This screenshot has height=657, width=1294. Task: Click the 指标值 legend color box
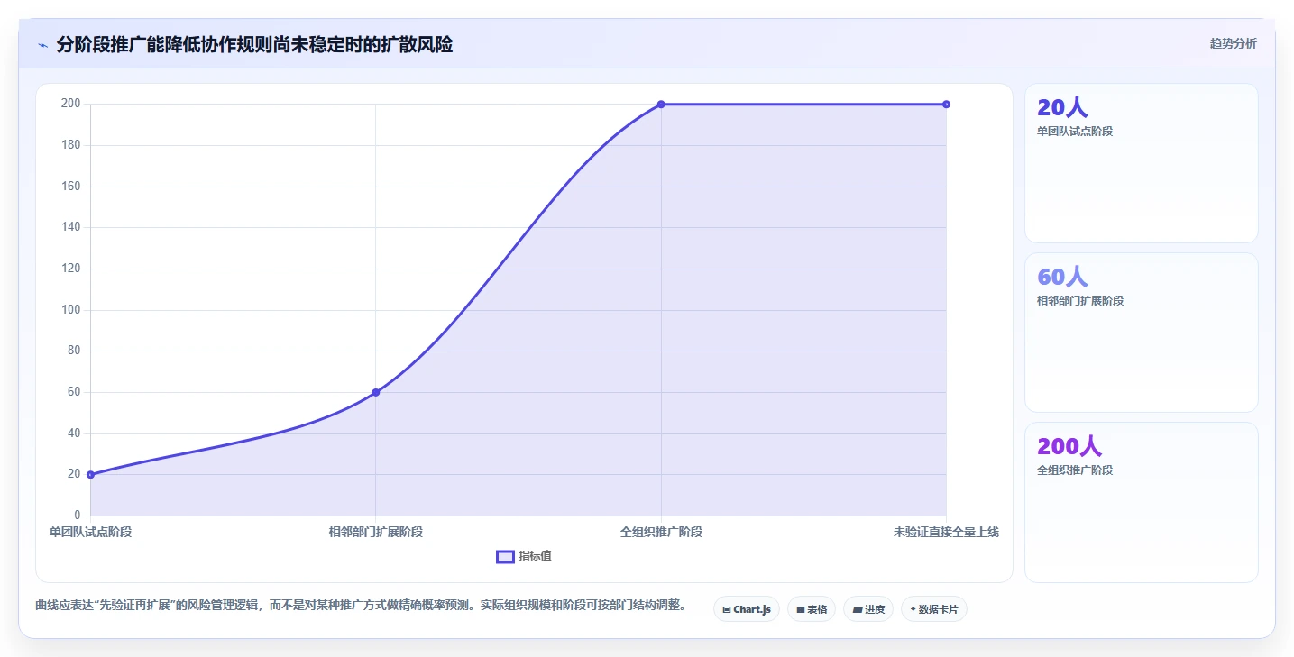coord(505,556)
